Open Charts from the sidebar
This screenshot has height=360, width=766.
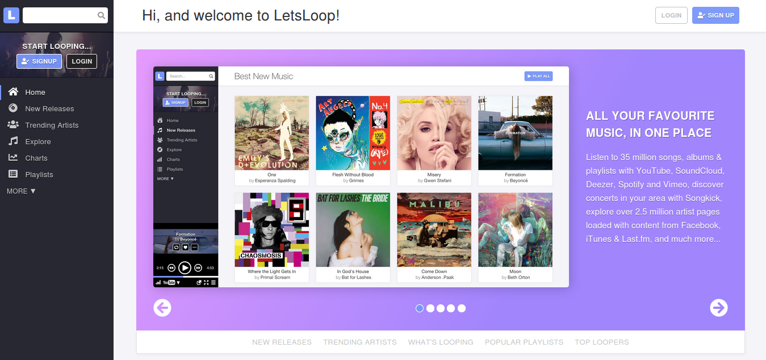[x=57, y=158]
